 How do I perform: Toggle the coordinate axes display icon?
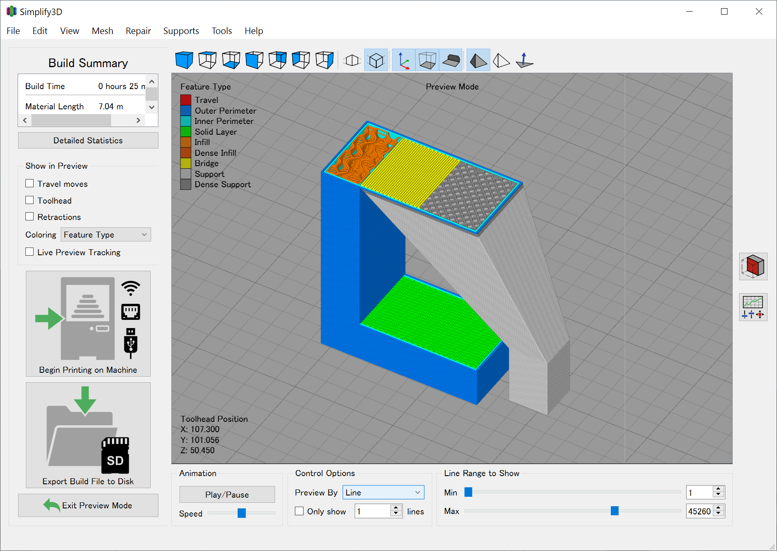[404, 60]
